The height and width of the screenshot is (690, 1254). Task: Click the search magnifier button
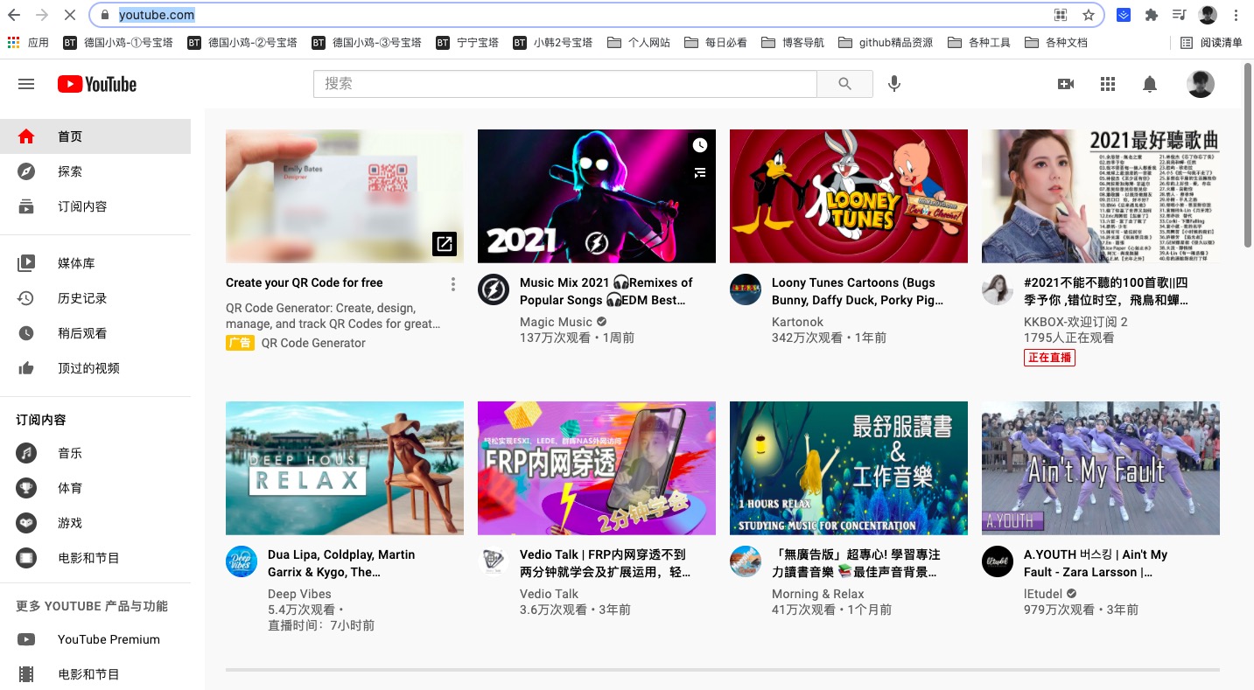844,84
